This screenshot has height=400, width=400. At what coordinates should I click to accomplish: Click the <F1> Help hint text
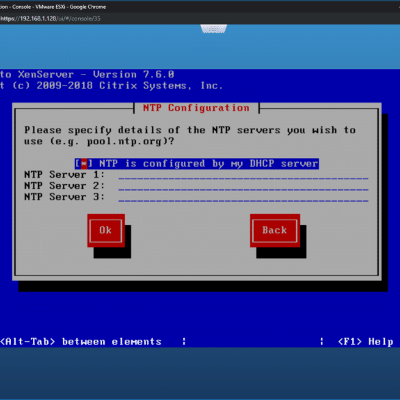(366, 341)
